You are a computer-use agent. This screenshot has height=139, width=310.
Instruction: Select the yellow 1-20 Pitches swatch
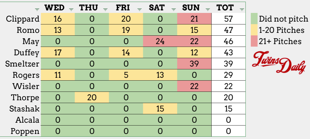(x=254, y=30)
